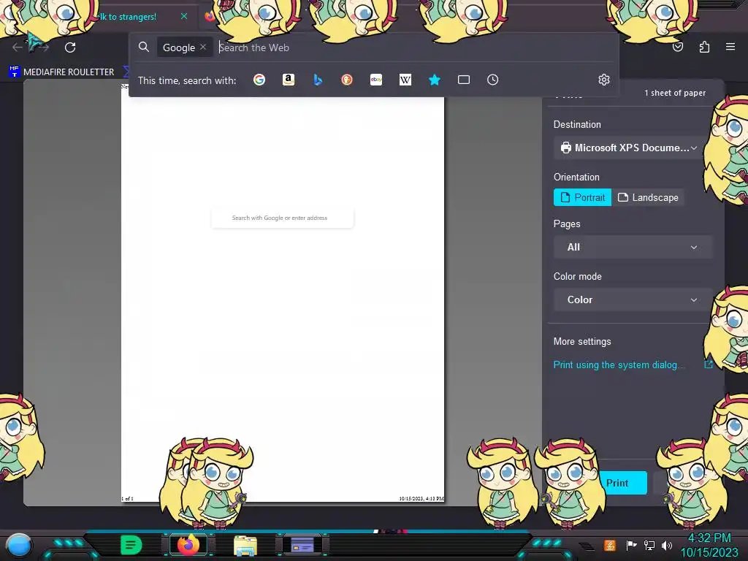The image size is (748, 561).
Task: Remove the Google search engine chip
Action: point(203,47)
